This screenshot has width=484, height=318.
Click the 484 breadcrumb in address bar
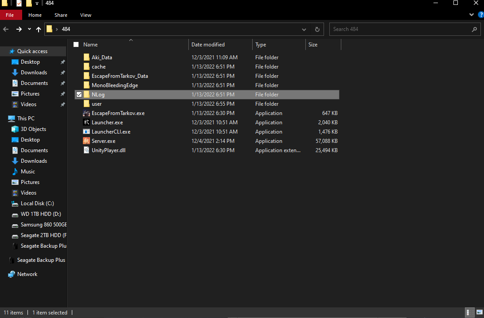click(x=66, y=29)
